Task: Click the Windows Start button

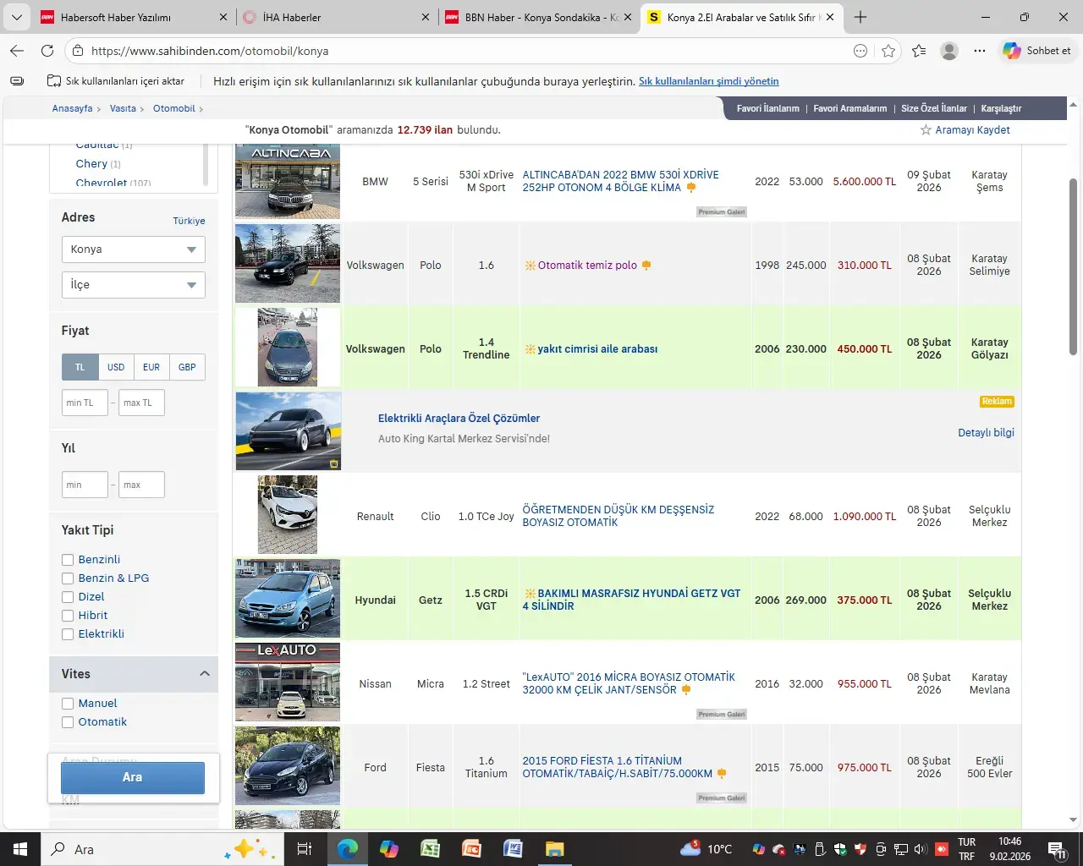Action: (x=20, y=848)
